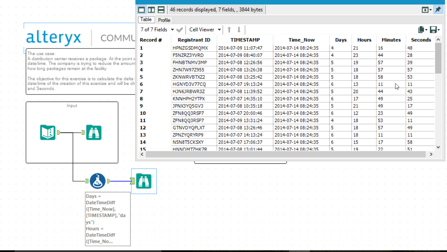This screenshot has height=252, width=447.
Task: Select the Browse tool connected to Input Data
Action: click(x=94, y=132)
